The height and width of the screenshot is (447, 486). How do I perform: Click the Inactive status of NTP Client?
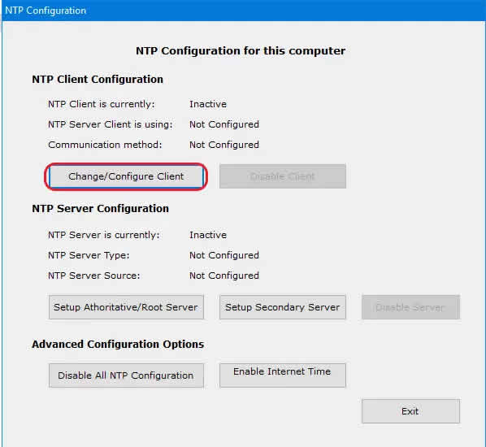(208, 104)
